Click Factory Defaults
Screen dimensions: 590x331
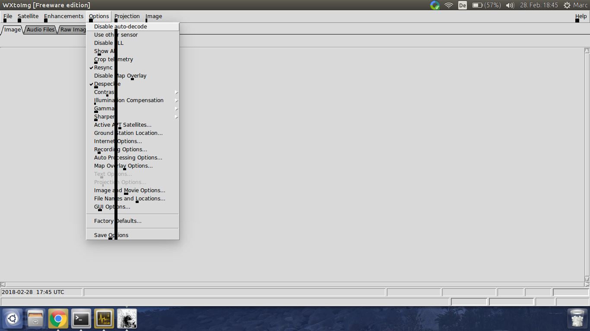click(x=133, y=221)
